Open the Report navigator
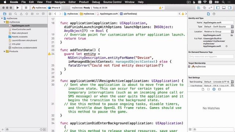 [43, 14]
